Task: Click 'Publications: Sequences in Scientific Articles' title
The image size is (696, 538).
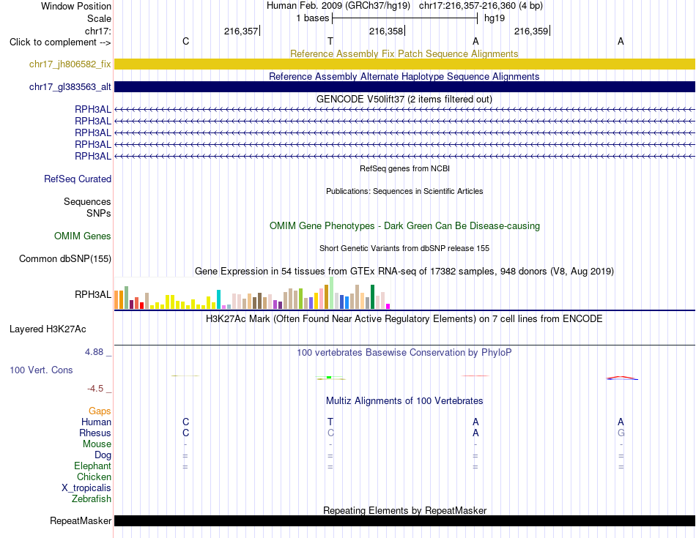Action: (404, 191)
